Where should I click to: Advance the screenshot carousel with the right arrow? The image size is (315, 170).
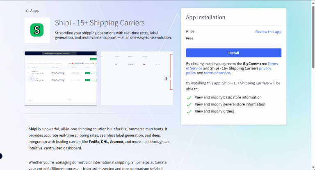(166, 78)
